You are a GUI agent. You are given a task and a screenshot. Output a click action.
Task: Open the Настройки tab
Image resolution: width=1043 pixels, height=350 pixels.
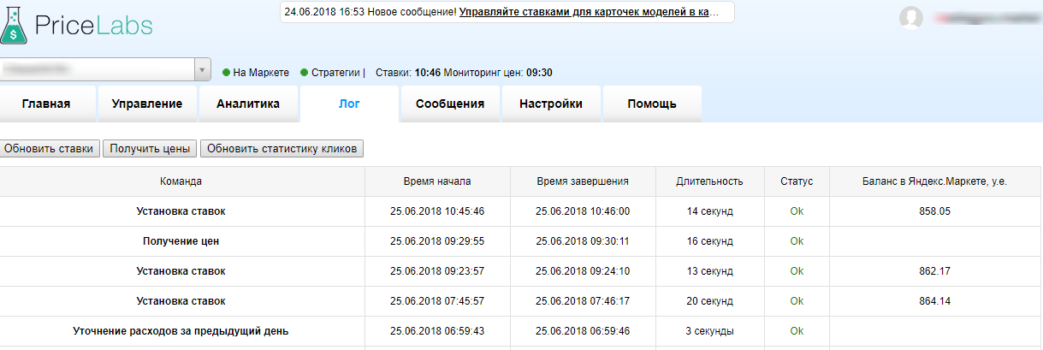point(551,104)
